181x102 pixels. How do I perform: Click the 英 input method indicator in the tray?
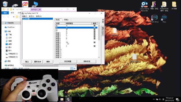163,99
